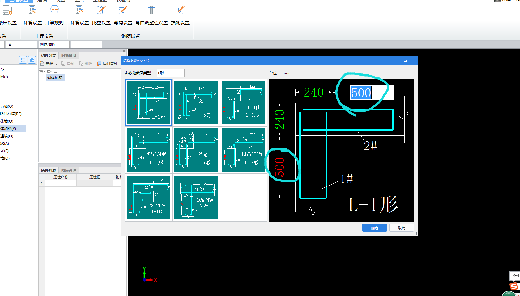Open the 墙 category dropdown

point(22,44)
